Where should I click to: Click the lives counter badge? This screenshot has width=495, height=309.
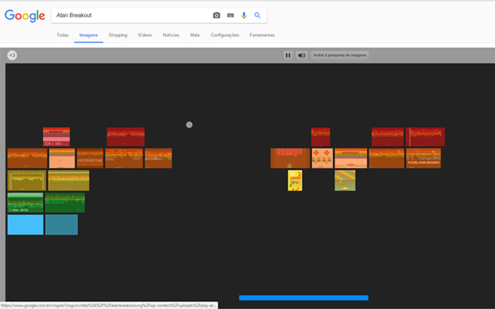click(12, 55)
